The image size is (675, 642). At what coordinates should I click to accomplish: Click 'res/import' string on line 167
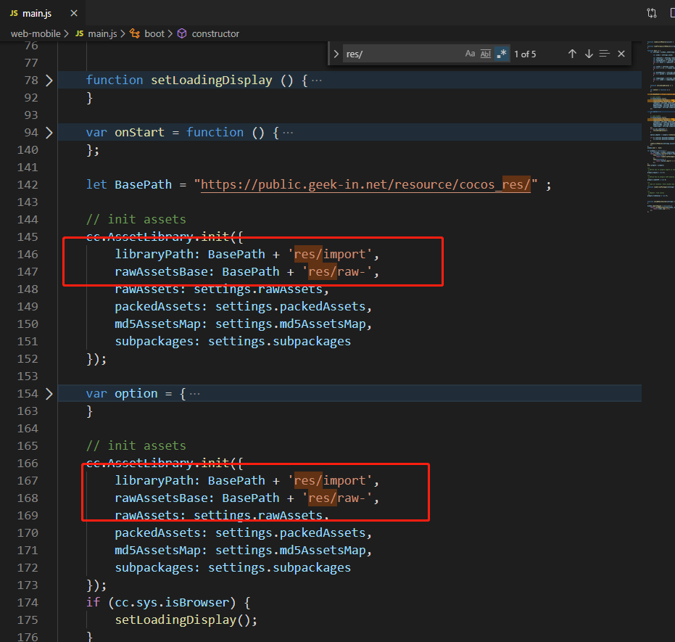[x=330, y=480]
